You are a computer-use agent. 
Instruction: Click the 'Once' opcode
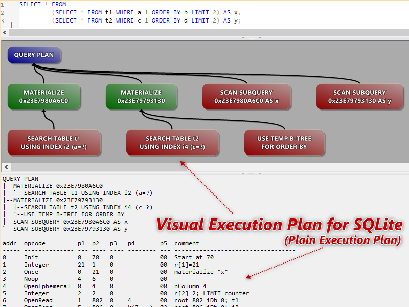pos(31,272)
